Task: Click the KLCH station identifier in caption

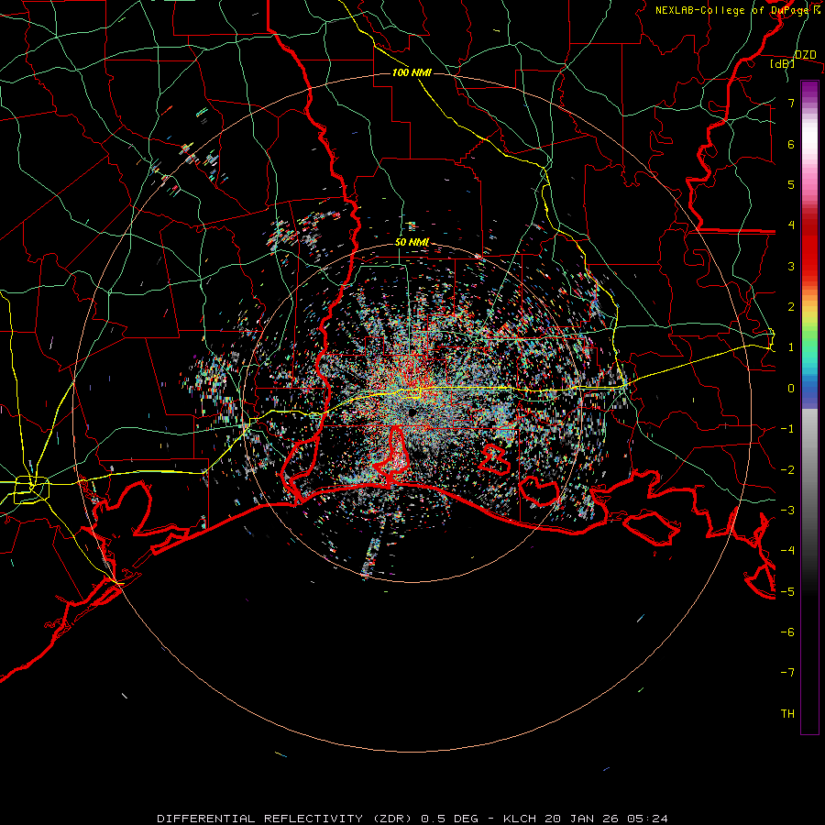Action: 520,819
